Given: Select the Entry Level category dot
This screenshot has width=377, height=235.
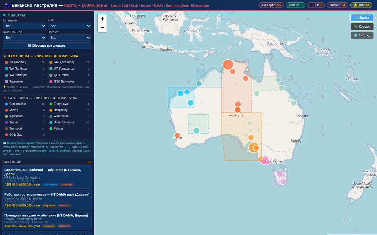Looking at the screenshot, I should tap(51, 104).
